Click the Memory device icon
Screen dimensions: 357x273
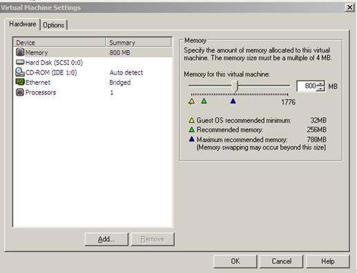click(x=20, y=52)
